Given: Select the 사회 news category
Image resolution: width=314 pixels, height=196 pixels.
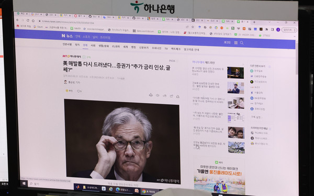Looking at the screenshot, I should [93, 46].
